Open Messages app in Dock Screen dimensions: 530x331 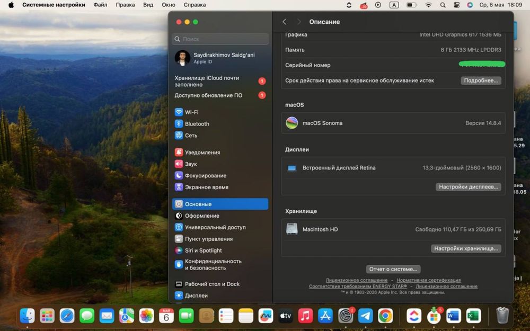(87, 316)
